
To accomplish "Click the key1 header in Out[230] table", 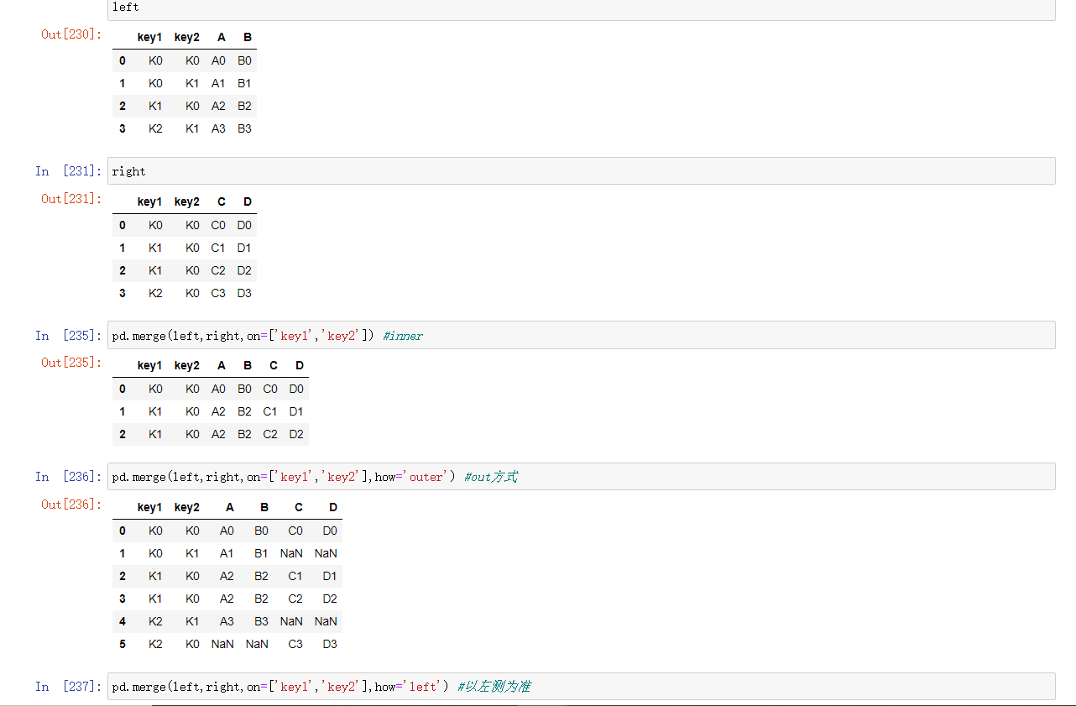I will point(150,38).
